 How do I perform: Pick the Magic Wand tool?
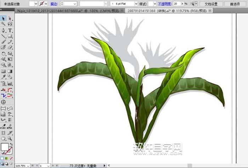pyautogui.click(x=3, y=24)
